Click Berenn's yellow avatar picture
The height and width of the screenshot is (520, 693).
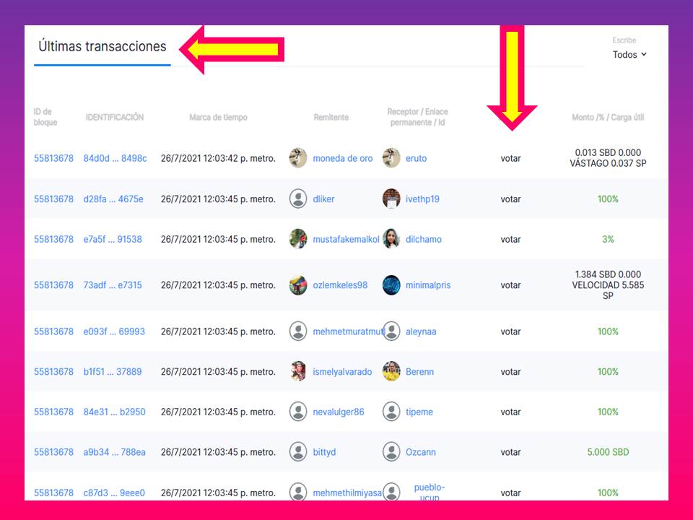tap(391, 371)
